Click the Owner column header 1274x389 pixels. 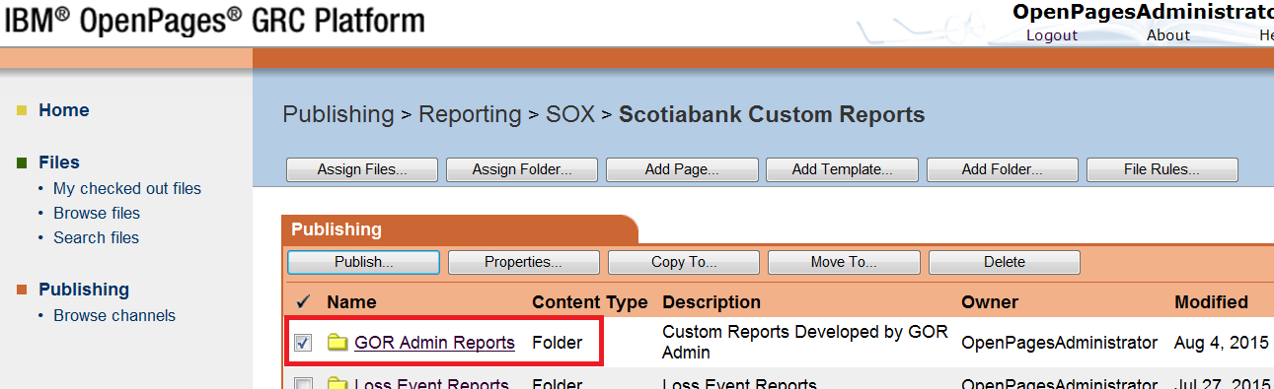[x=990, y=302]
